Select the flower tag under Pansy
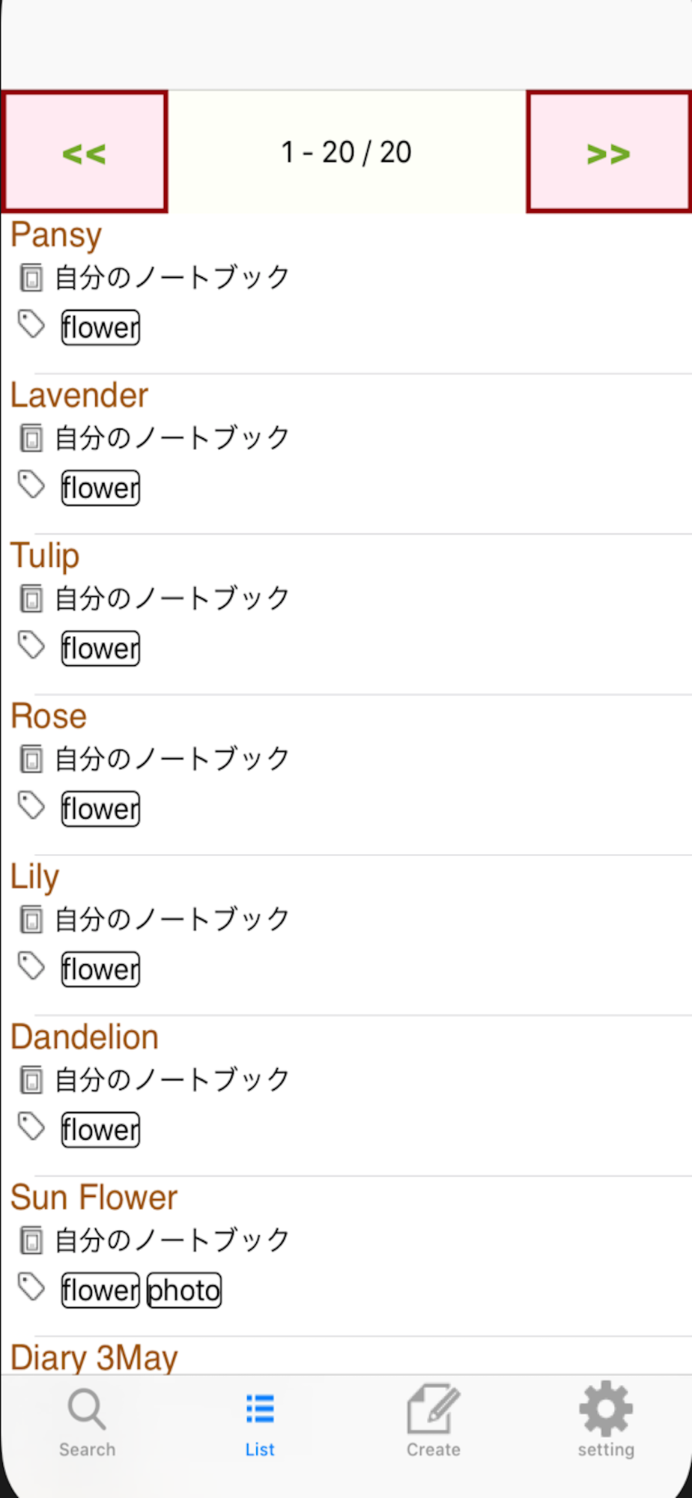Viewport: 692px width, 1498px height. pyautogui.click(x=100, y=328)
